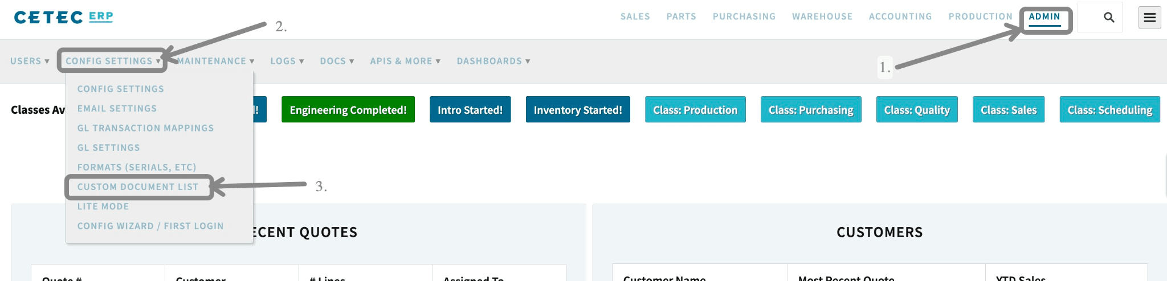
Task: Open the Warehouse tab
Action: 822,16
